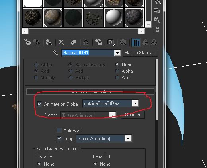Click Assign Material to Selection icon
207x168 pixels.
tap(49, 42)
